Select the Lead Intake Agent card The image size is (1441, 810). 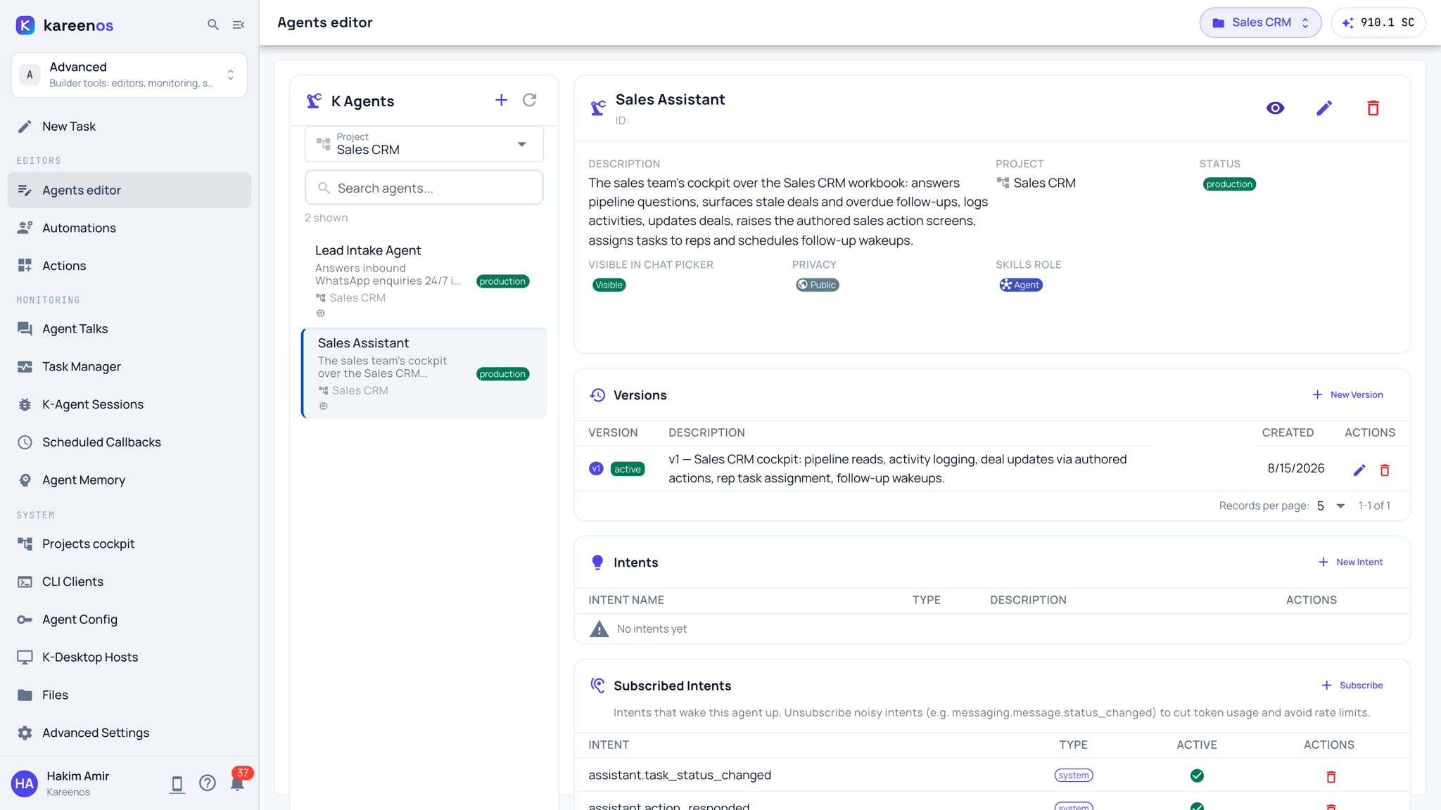(424, 281)
